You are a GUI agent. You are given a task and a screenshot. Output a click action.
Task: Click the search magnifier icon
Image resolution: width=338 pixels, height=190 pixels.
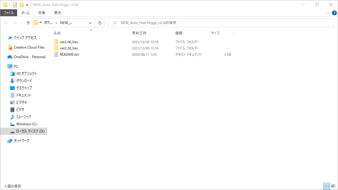tap(115, 22)
